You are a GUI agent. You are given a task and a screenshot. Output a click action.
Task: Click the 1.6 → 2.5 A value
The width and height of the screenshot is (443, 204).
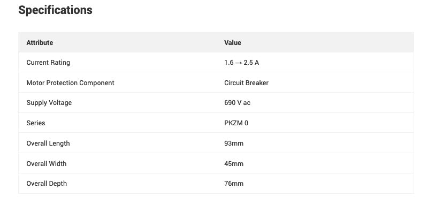[241, 63]
